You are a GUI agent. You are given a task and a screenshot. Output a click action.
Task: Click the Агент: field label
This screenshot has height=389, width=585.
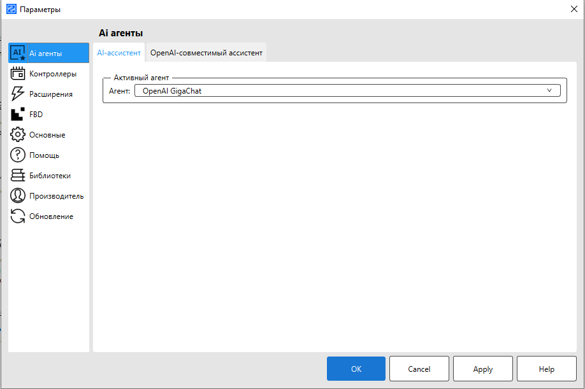119,91
